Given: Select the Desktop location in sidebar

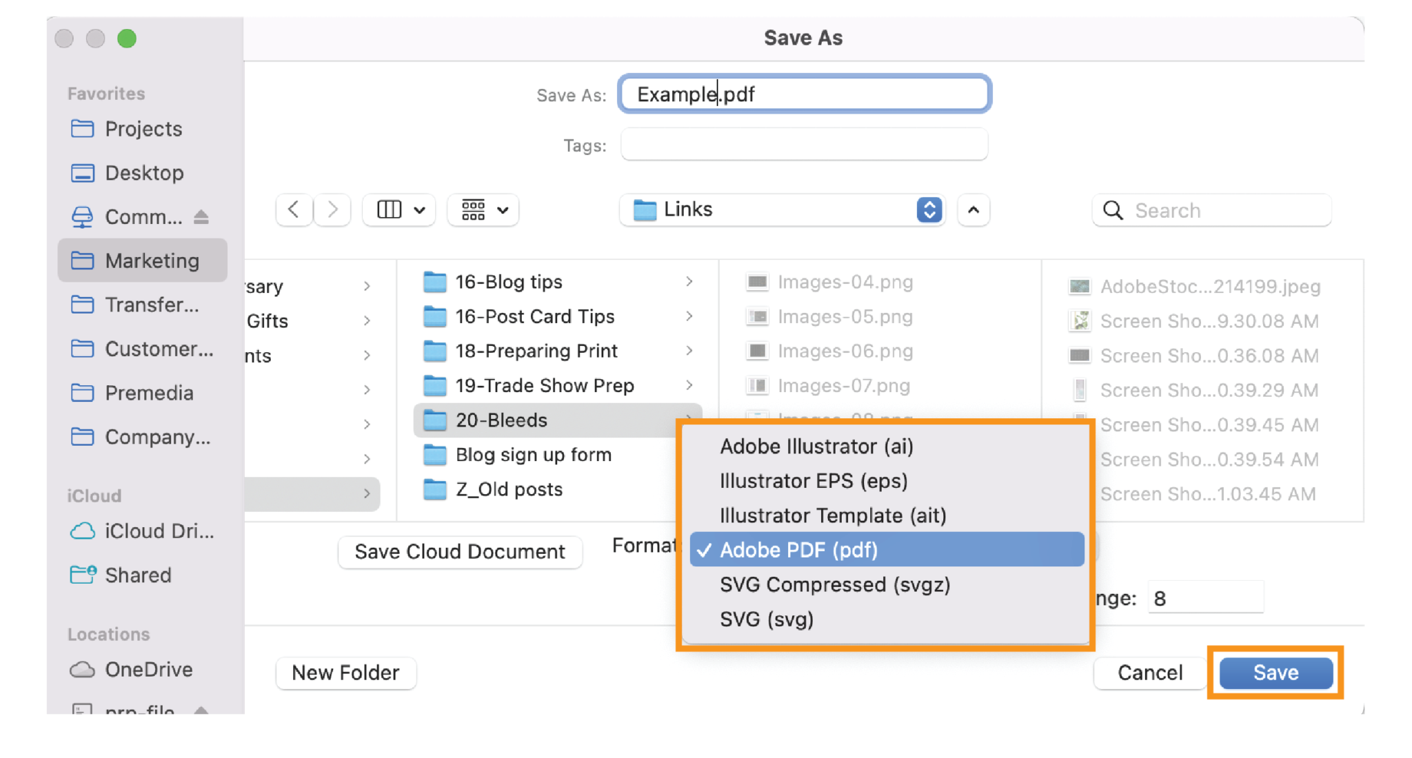Looking at the screenshot, I should click(144, 173).
